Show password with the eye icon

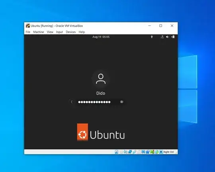click(x=121, y=102)
